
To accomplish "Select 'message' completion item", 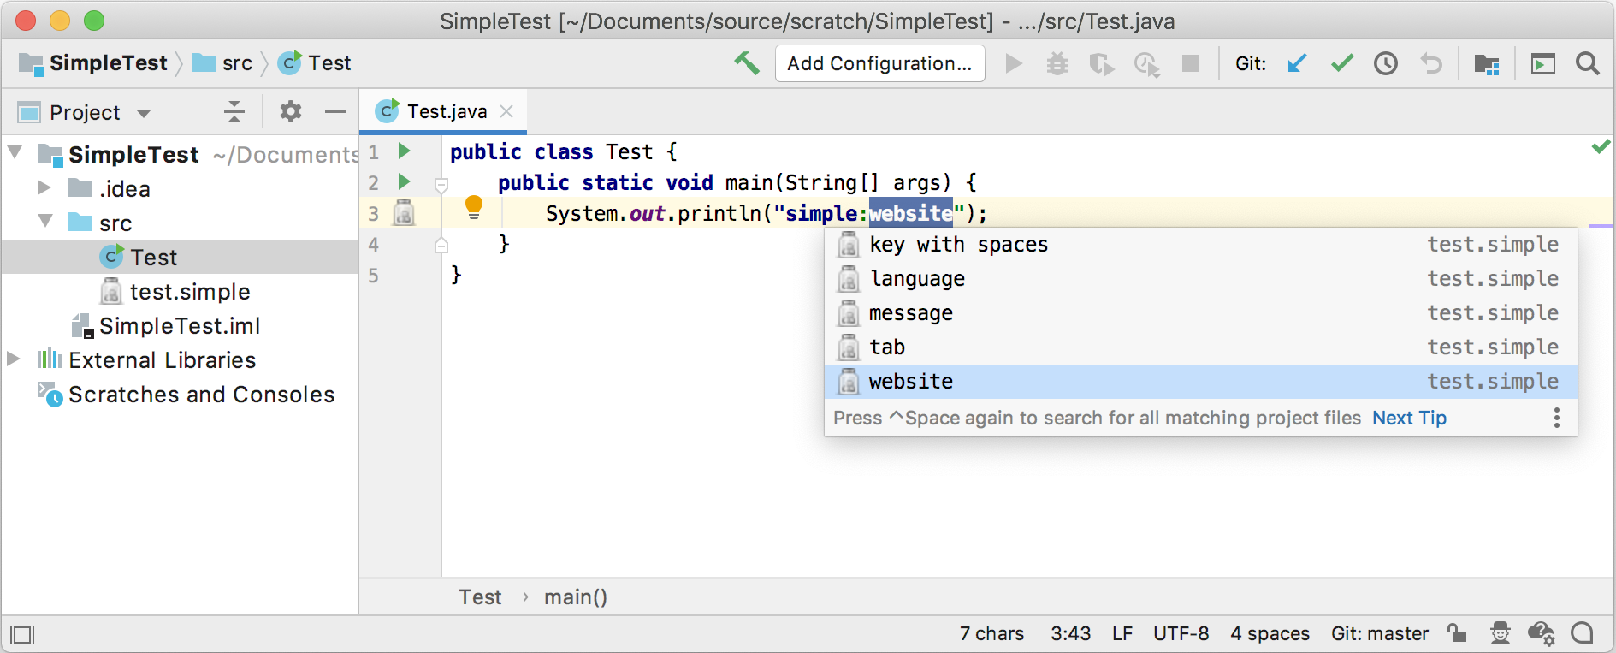I will (x=1201, y=313).
